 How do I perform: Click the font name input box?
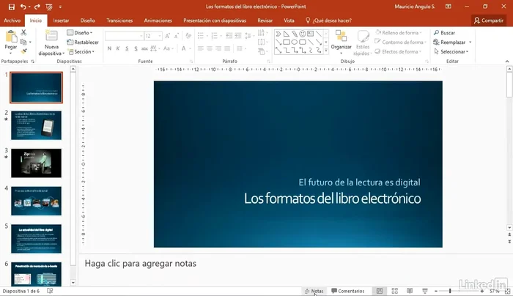124,36
